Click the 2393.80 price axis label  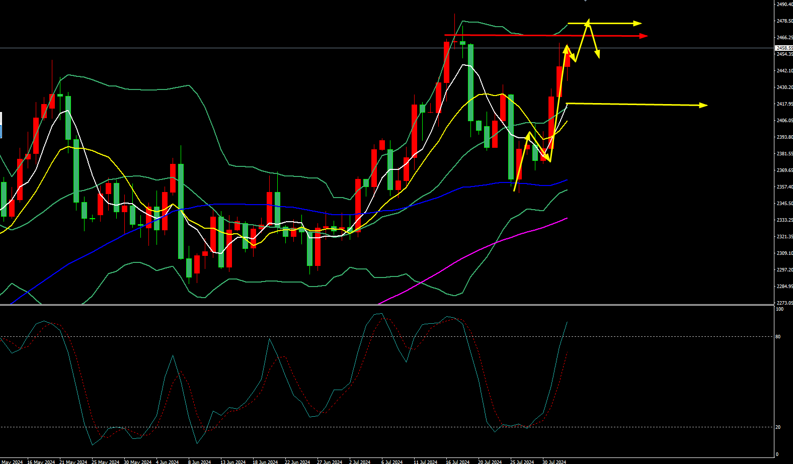(785, 137)
